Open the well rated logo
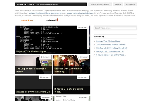The image size is (152, 101). 52,20
